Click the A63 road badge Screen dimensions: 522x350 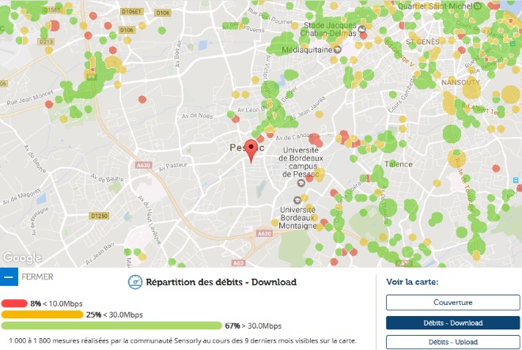238,263
